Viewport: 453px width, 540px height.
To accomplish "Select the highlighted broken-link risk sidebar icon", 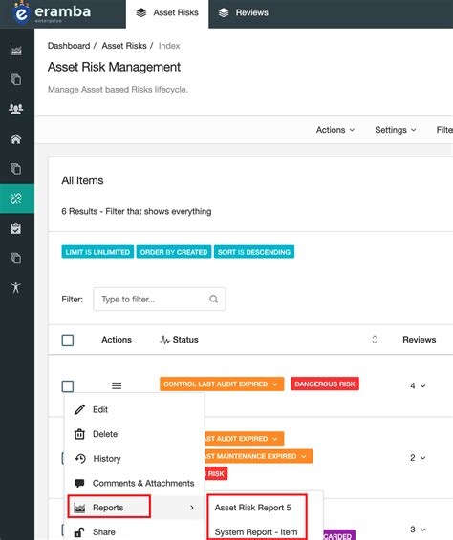I will pyautogui.click(x=16, y=198).
